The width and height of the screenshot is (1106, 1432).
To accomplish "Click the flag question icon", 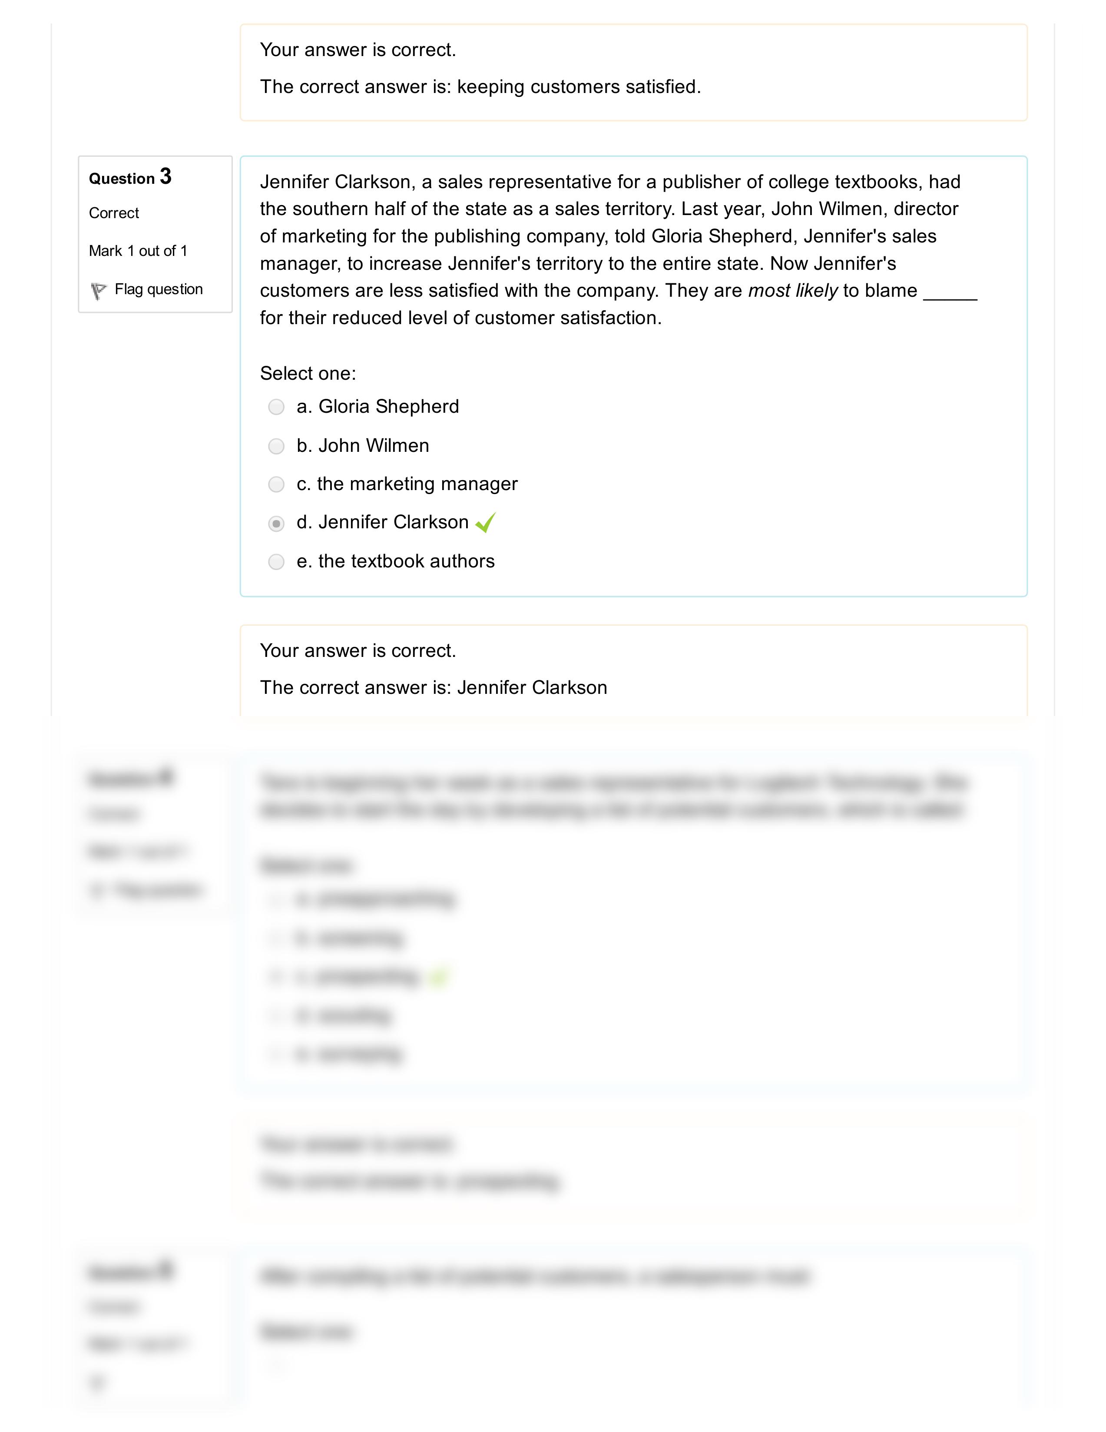I will [99, 289].
